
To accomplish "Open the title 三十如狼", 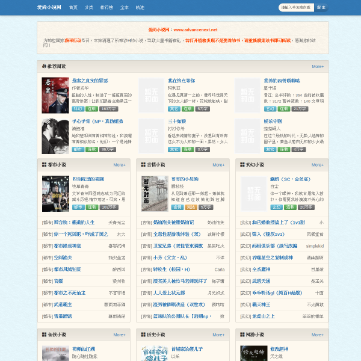I will point(177,122).
